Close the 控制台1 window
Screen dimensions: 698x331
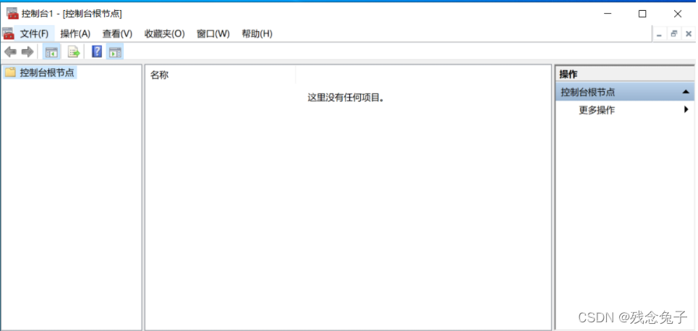click(678, 14)
